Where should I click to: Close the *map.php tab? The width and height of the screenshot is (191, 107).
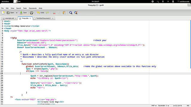coord(30,18)
